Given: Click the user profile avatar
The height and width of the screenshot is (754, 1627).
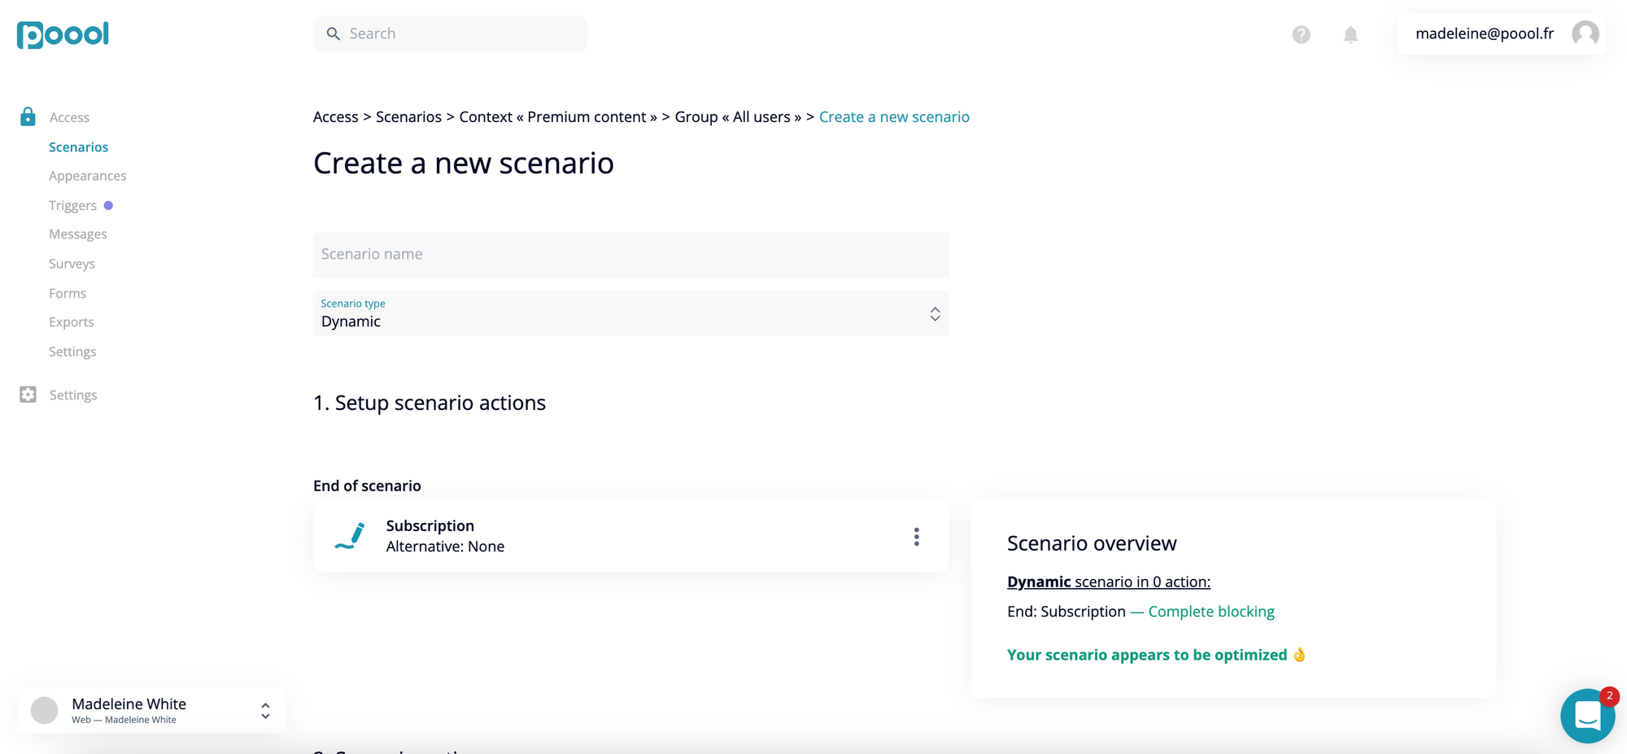Looking at the screenshot, I should point(1584,34).
